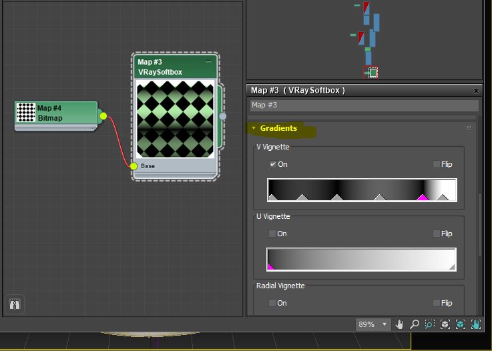Select the Pan tool hand icon
This screenshot has width=492, height=351.
coord(400,324)
